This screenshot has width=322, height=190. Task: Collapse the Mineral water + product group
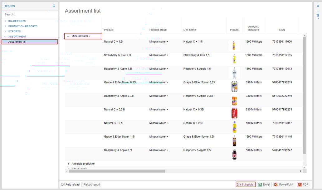tap(68, 36)
